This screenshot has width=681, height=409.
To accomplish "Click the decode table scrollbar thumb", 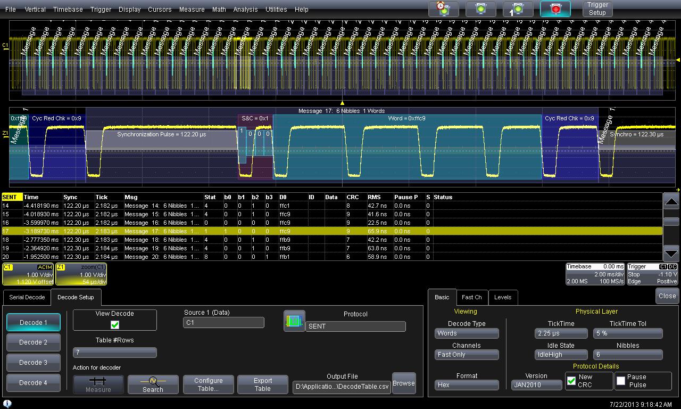I will [x=671, y=222].
